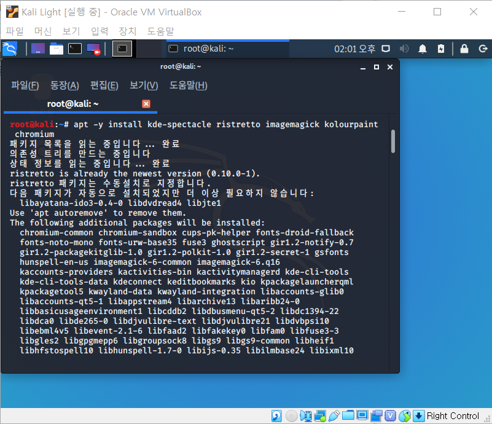Click the 02:01 clock in panel
The height and width of the screenshot is (424, 492).
pos(354,49)
